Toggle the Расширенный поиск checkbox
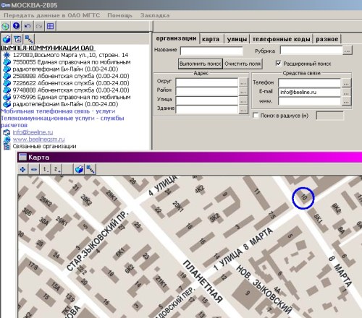The image size is (362, 318). pyautogui.click(x=278, y=64)
